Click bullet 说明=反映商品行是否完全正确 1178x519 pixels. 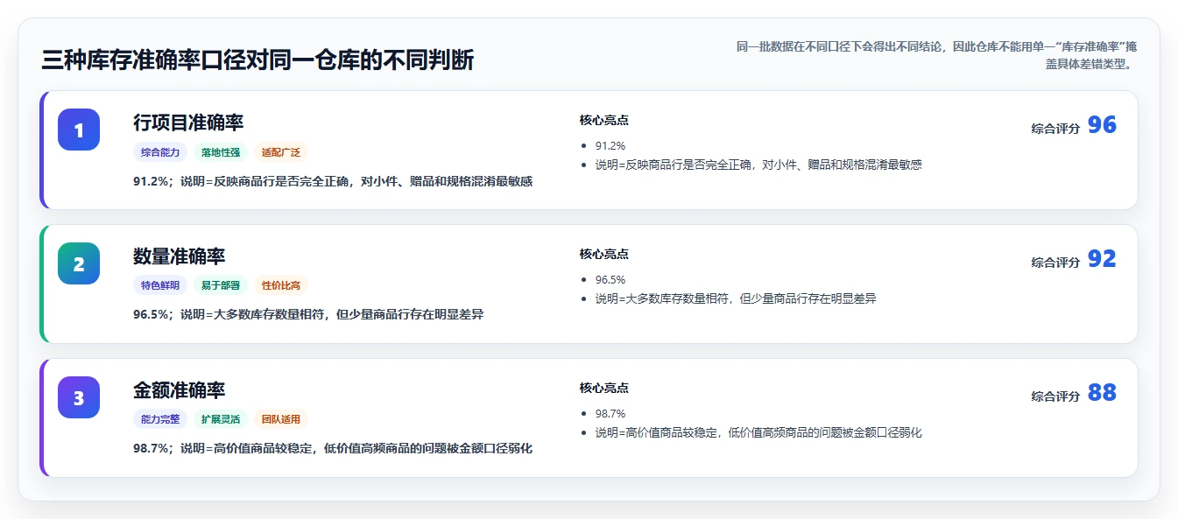click(x=758, y=165)
